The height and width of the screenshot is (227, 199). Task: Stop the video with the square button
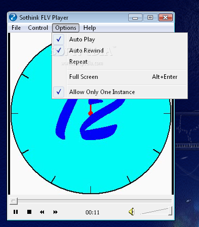click(x=29, y=212)
